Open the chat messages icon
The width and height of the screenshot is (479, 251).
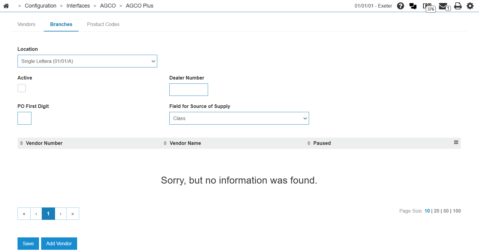coord(413,6)
